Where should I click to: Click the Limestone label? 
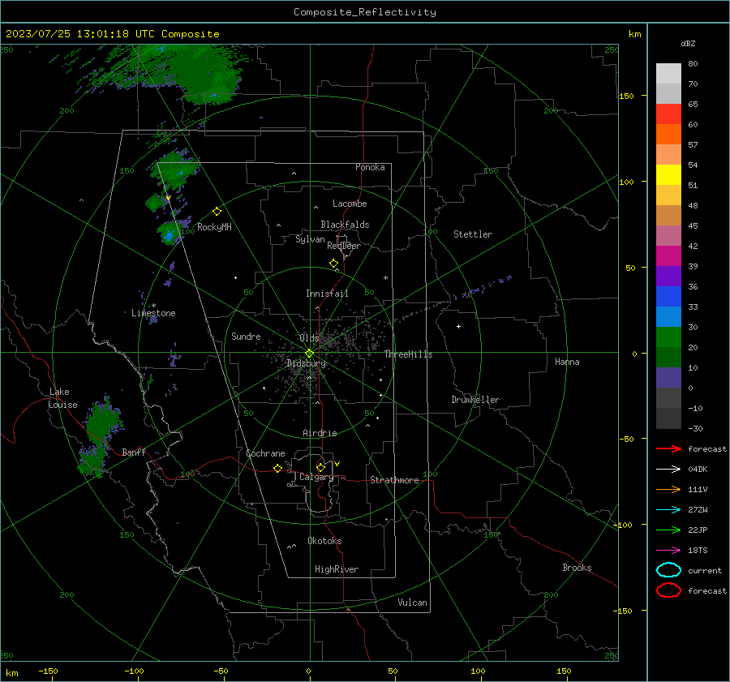(153, 313)
